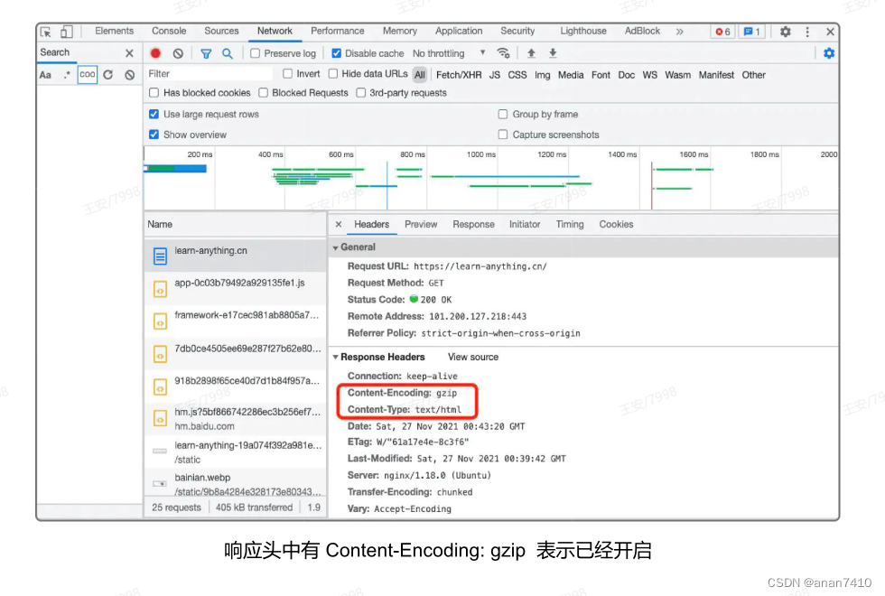Open the Lighthouse tab
Viewport: 885px width, 596px height.
click(583, 31)
